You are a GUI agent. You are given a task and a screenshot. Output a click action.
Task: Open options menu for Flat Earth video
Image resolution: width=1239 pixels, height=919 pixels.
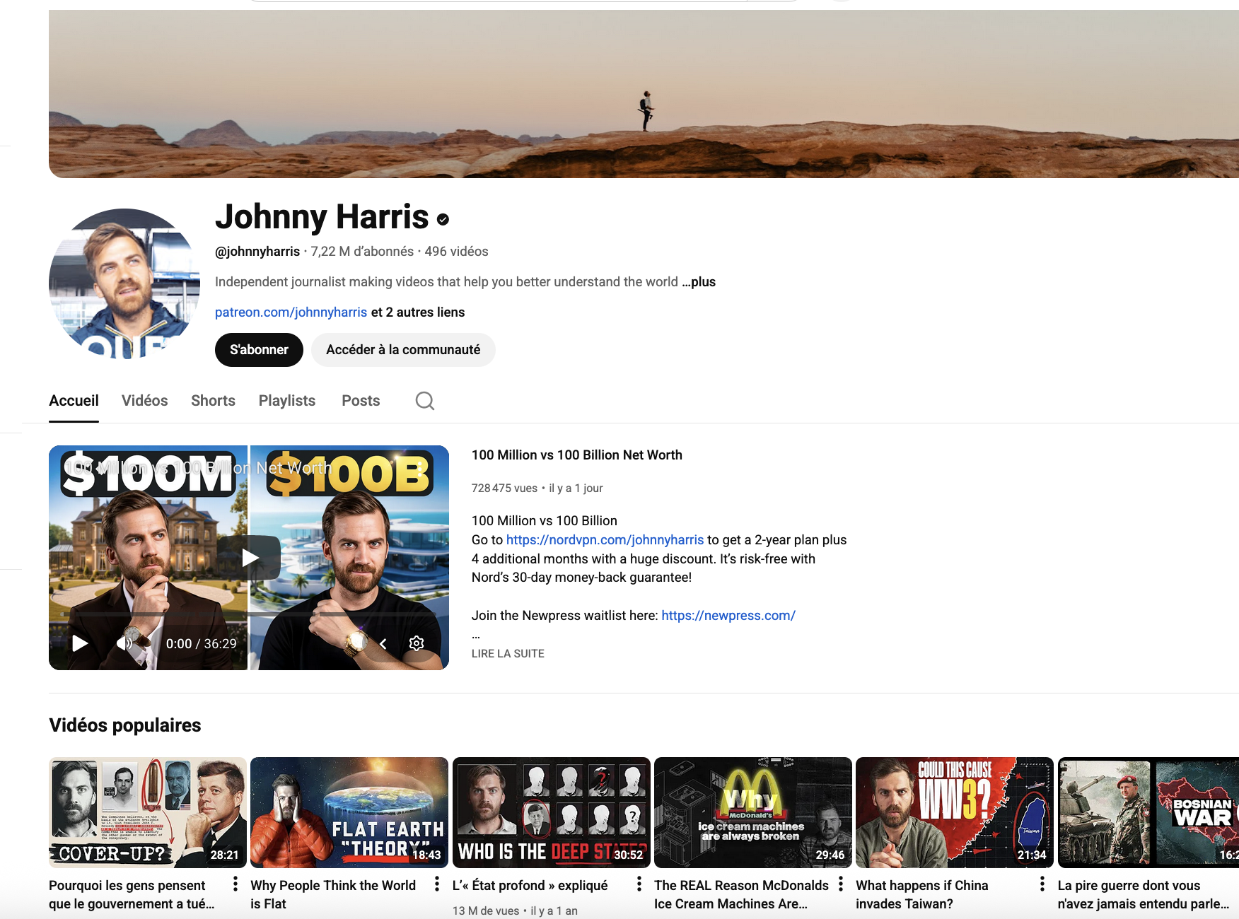point(437,884)
